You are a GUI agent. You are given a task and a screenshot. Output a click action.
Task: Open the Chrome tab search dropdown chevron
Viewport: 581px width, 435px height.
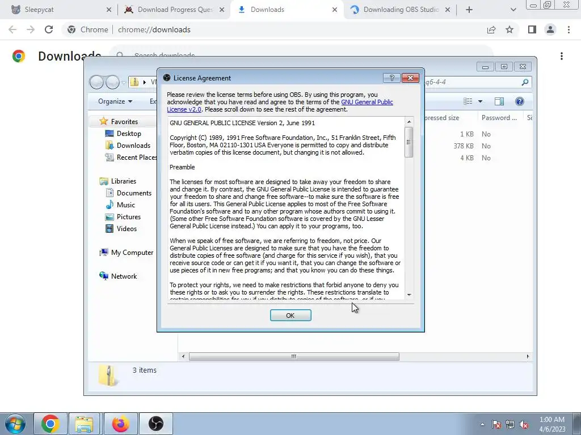513,10
